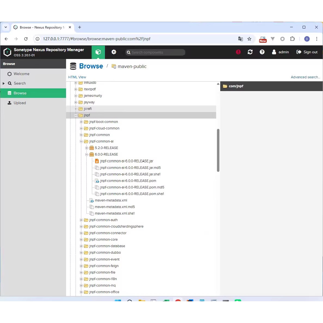Open the Administration settings gear icon
The image size is (323, 323).
[114, 52]
